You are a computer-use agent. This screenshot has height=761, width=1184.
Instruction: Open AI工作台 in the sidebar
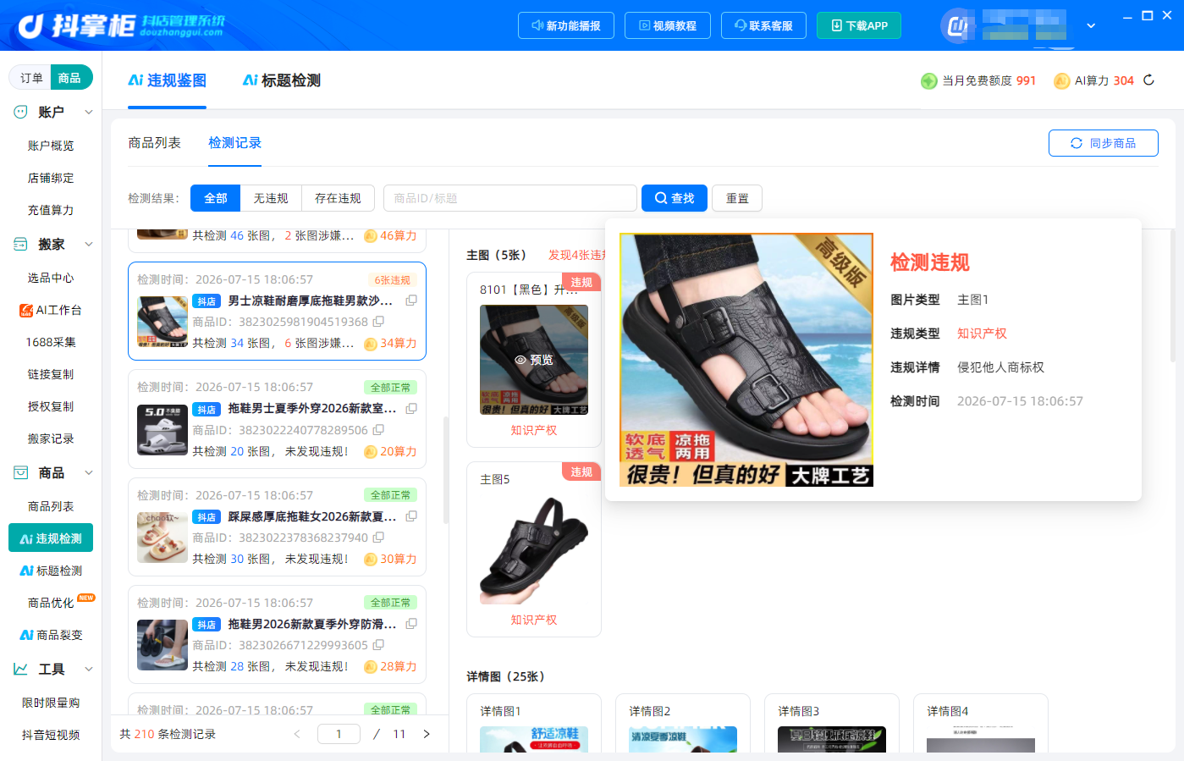coord(51,310)
